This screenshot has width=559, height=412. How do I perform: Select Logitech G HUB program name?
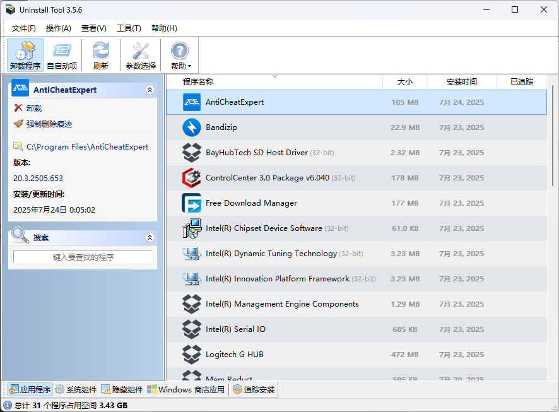pos(235,355)
